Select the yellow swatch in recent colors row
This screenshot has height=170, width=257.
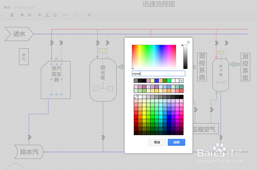pyautogui.click(x=152, y=81)
